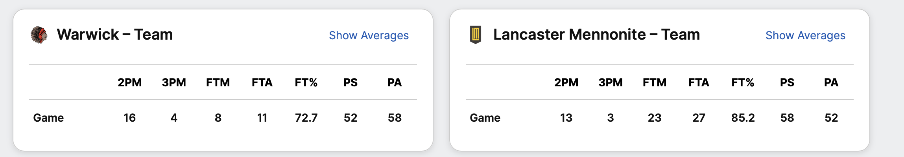Click Lancaster Mennonite's FTM value of 23

pyautogui.click(x=655, y=118)
